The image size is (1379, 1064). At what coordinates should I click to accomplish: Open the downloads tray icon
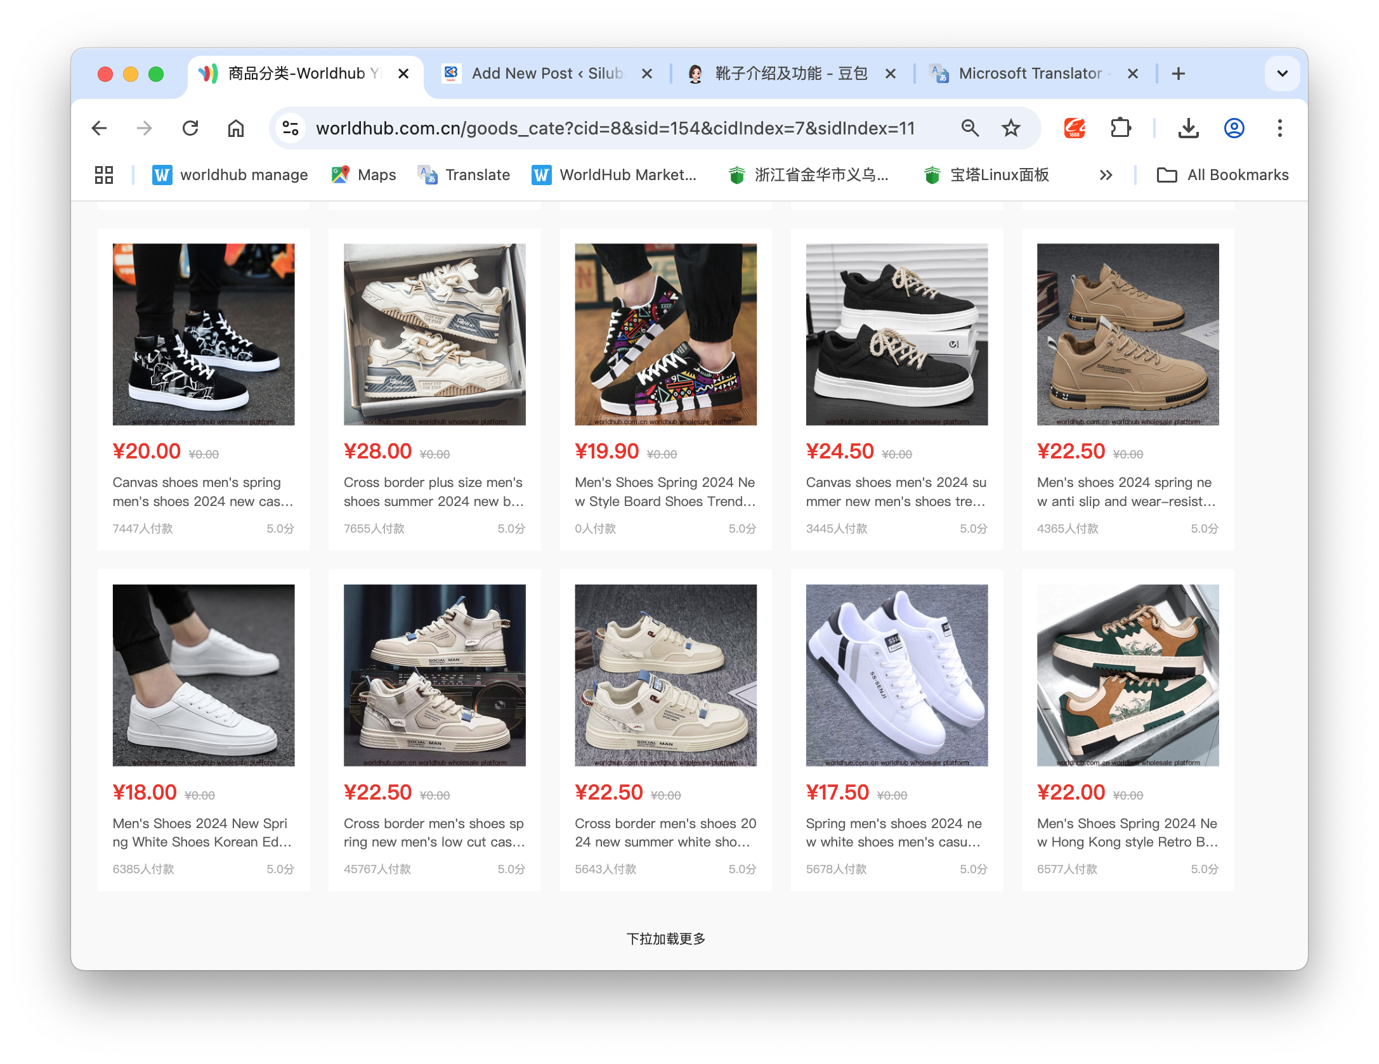1188,129
